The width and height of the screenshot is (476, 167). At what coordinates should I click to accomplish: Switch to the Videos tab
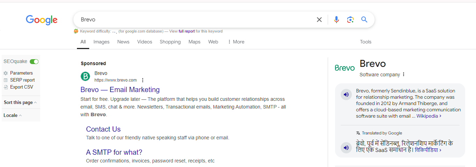144,42
